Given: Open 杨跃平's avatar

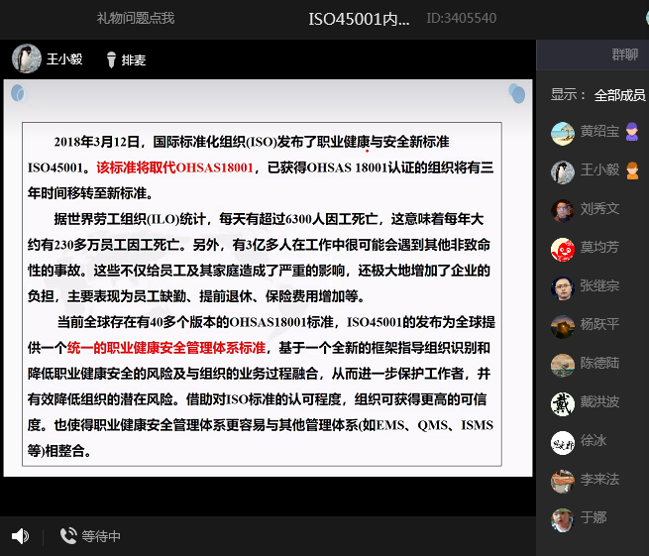Looking at the screenshot, I should [563, 327].
